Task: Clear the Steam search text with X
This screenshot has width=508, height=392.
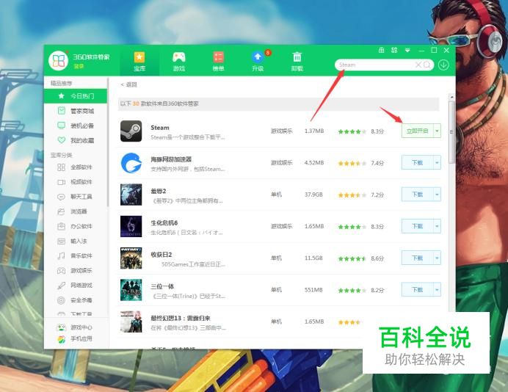Action: (x=418, y=65)
